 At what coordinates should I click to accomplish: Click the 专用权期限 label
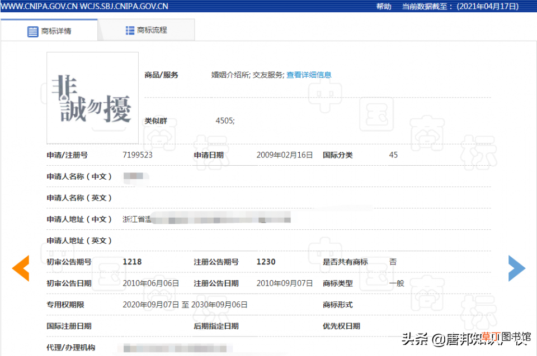(65, 305)
